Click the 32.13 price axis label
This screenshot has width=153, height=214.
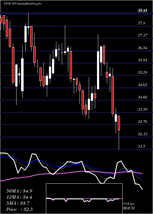tap(142, 134)
